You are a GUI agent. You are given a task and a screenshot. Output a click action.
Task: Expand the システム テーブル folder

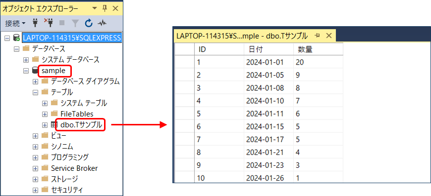click(x=45, y=103)
